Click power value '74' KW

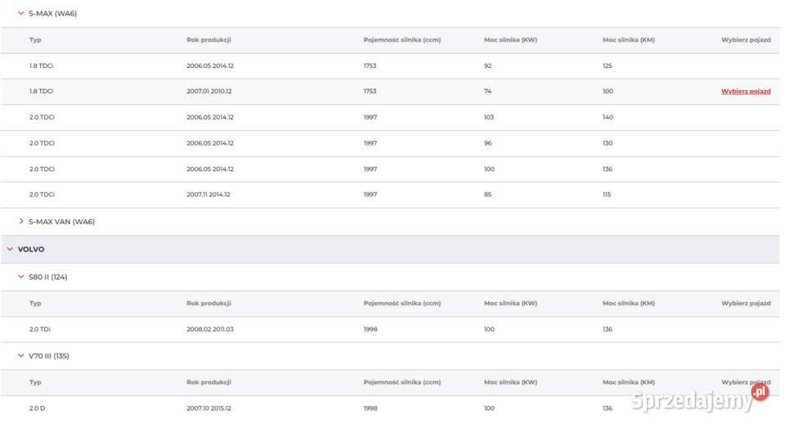[487, 91]
